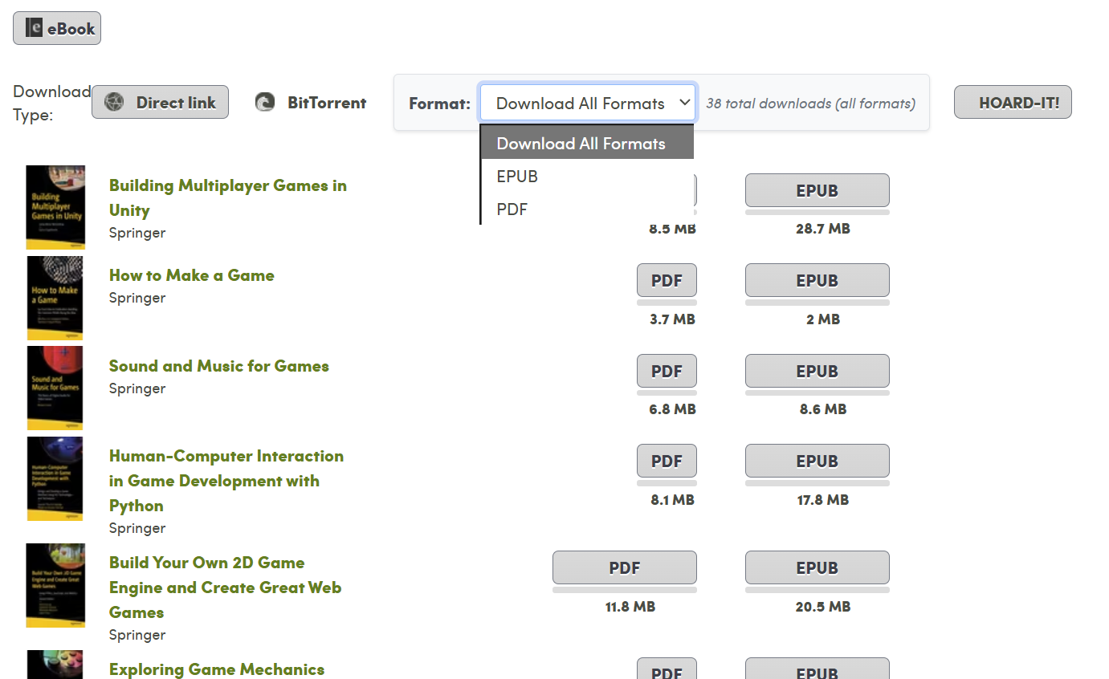Click Build Your Own 2D Game Engine cover
This screenshot has height=679, width=1109.
(55, 586)
